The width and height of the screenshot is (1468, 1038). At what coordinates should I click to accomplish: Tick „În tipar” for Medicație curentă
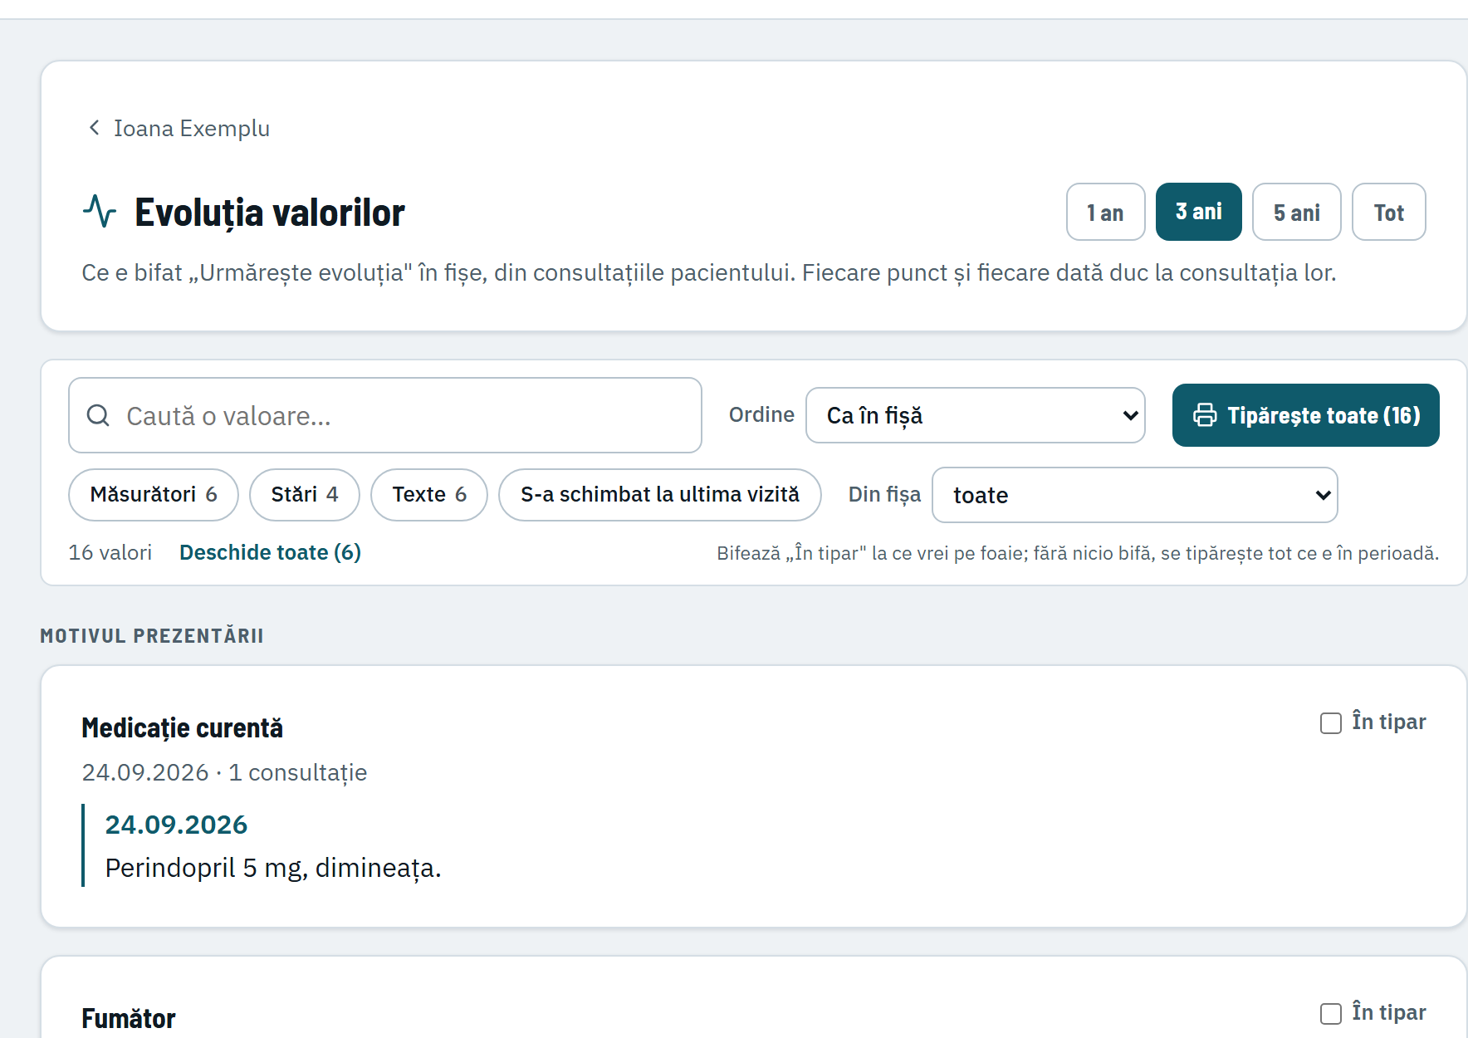pyautogui.click(x=1331, y=723)
